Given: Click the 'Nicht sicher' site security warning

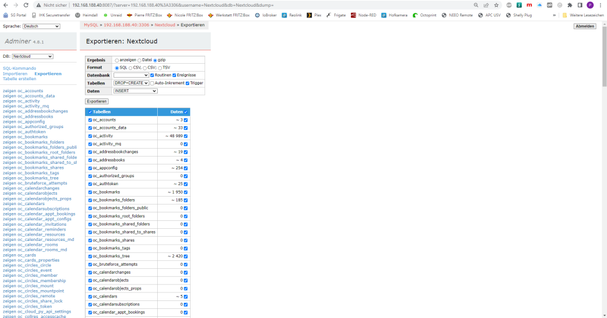Looking at the screenshot, I should pyautogui.click(x=52, y=5).
